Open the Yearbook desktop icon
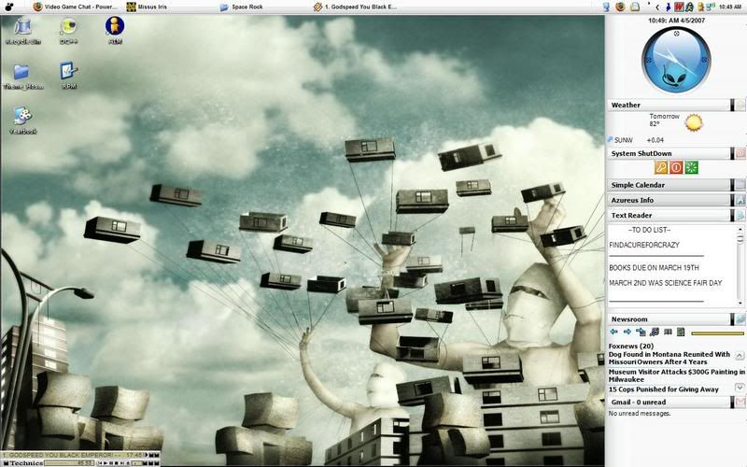This screenshot has width=747, height=467. 22,120
